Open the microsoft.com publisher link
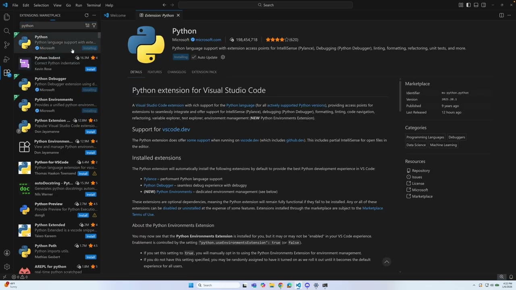The width and height of the screenshot is (516, 290). click(208, 39)
